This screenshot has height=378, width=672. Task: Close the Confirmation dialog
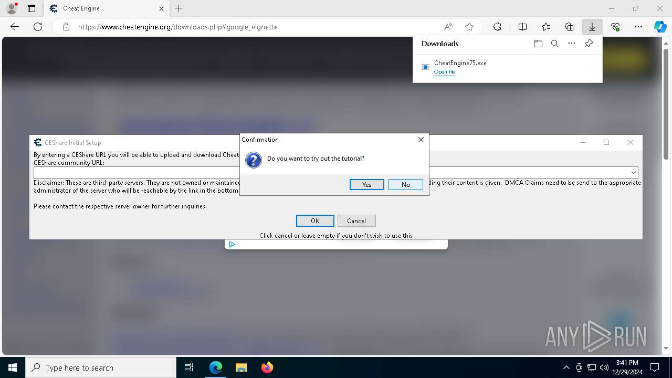(421, 140)
